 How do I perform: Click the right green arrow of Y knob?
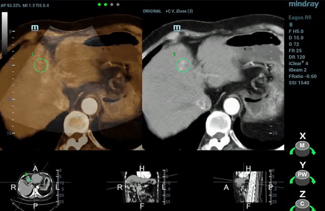point(313,180)
